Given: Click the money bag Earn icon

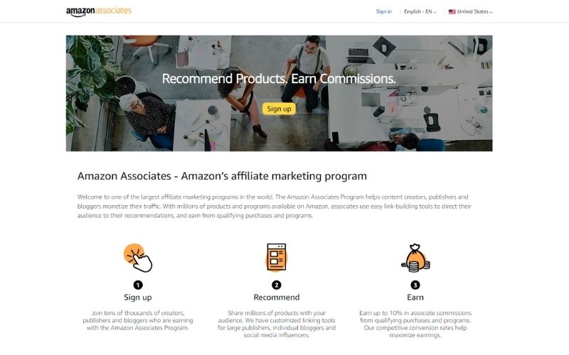Looking at the screenshot, I should pos(415,258).
